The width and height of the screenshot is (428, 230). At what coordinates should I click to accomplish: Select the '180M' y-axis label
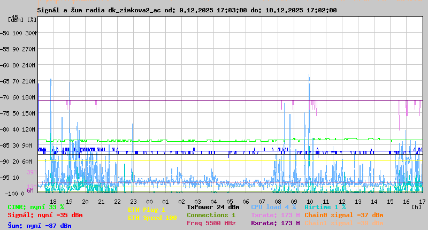pos(29,98)
